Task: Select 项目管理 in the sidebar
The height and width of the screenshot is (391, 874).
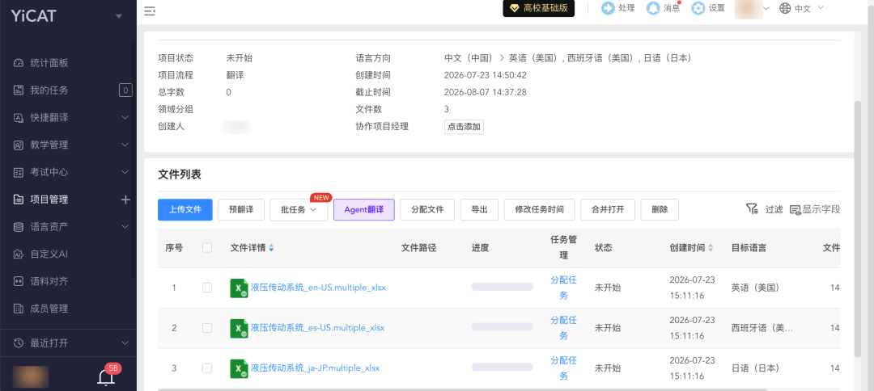Action: click(49, 199)
